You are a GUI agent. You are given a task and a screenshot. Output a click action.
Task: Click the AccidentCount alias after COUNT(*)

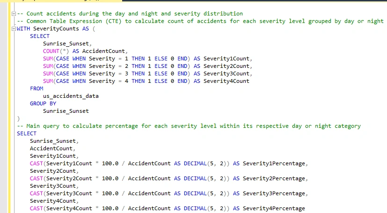pos(104,51)
